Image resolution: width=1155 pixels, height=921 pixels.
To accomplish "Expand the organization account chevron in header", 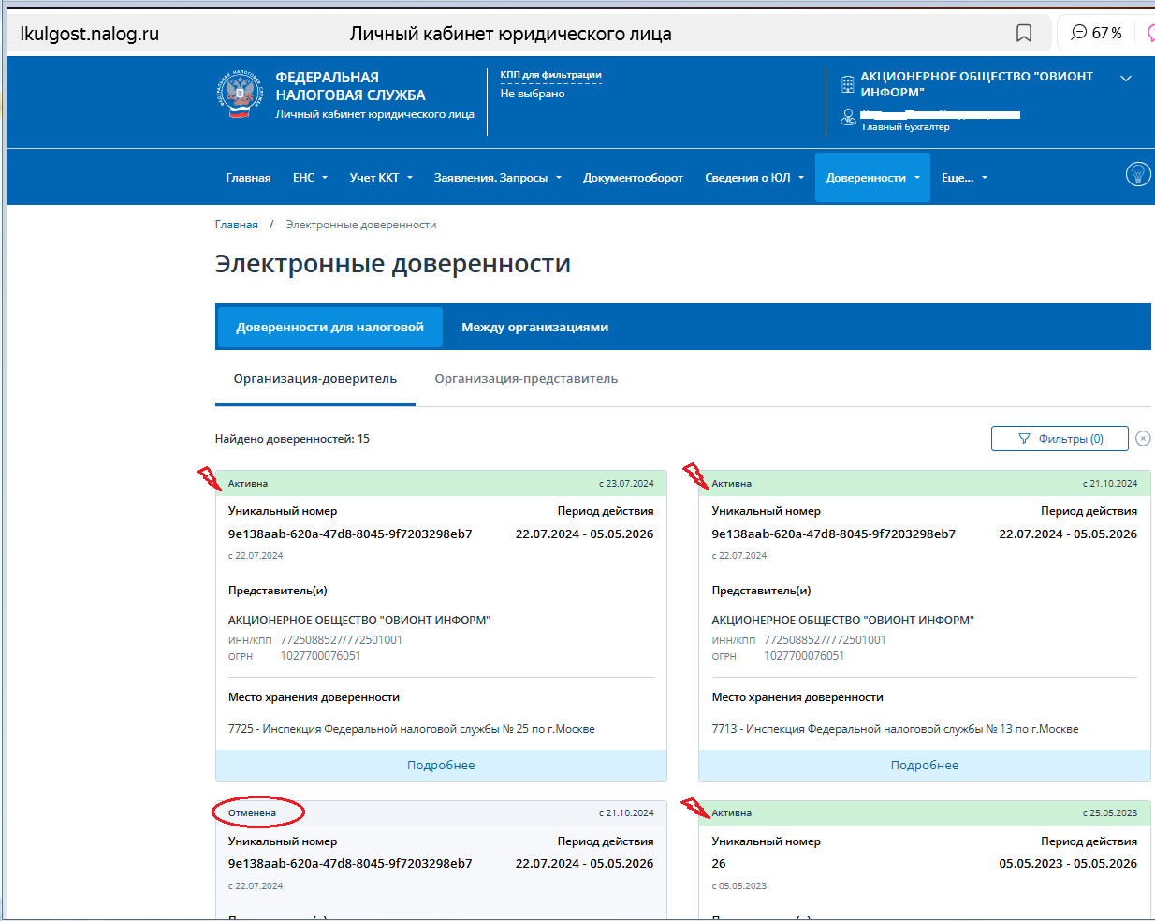I will (1126, 79).
